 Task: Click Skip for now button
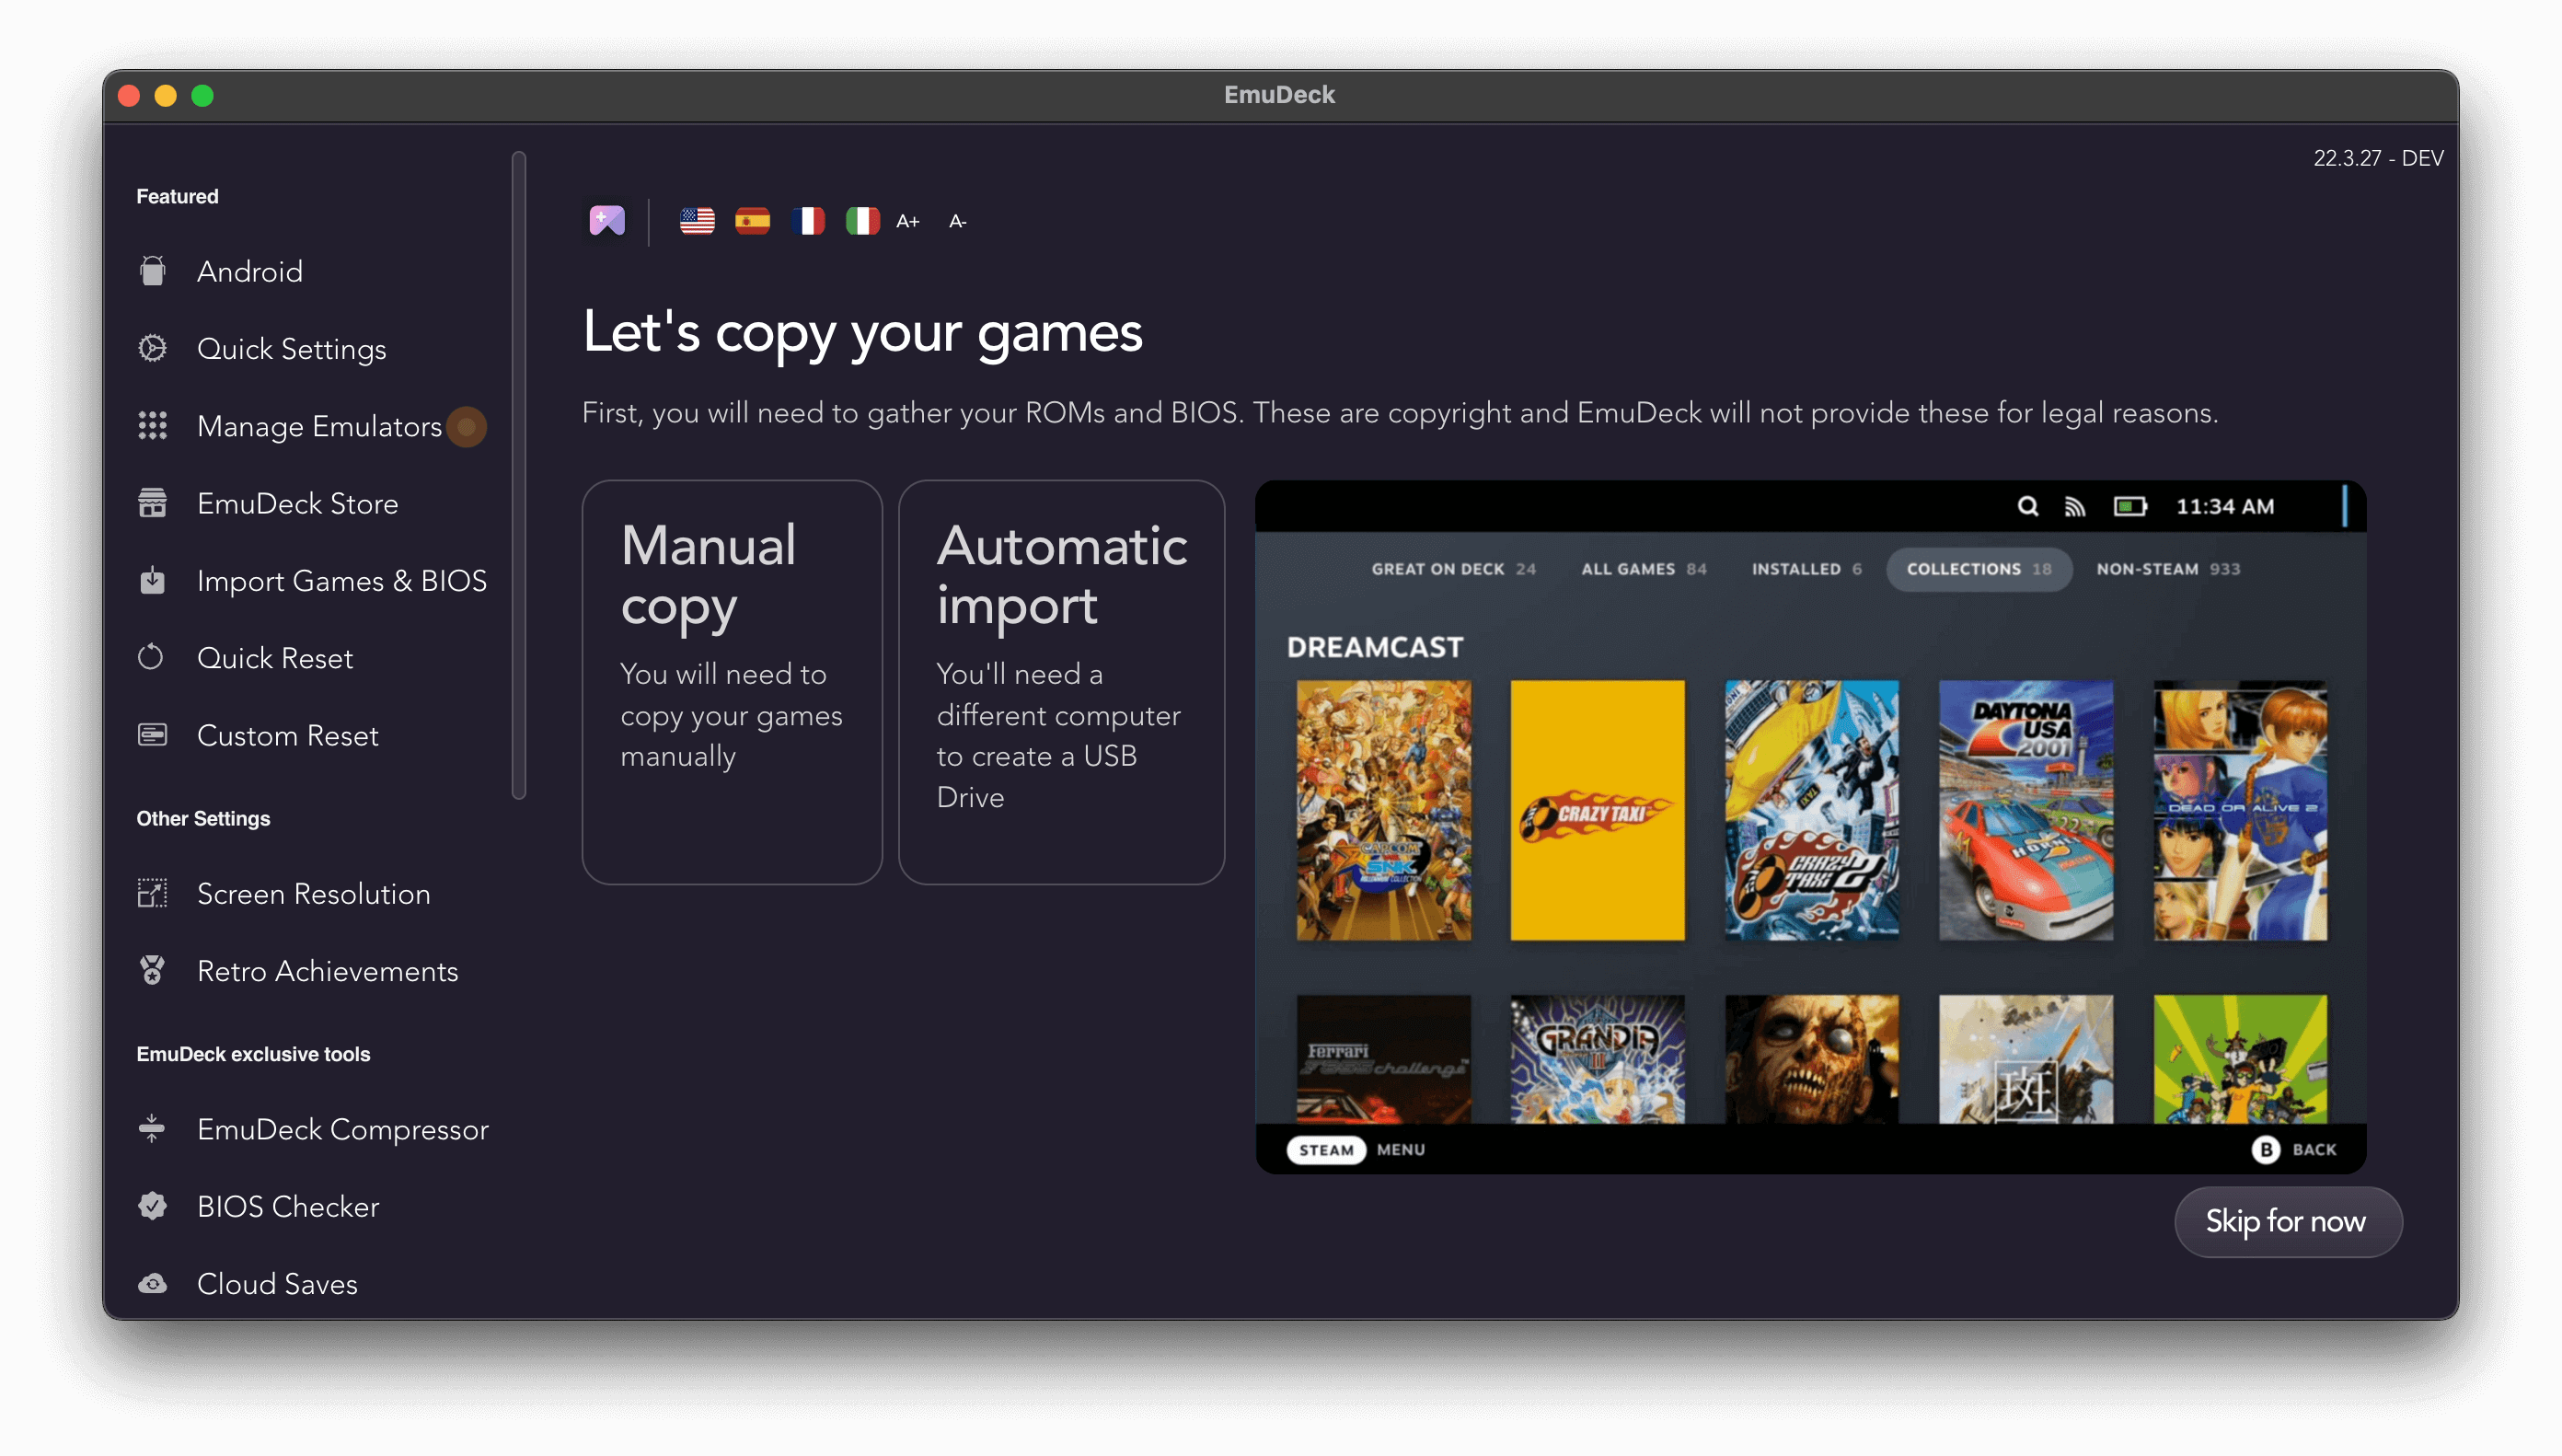(2286, 1220)
